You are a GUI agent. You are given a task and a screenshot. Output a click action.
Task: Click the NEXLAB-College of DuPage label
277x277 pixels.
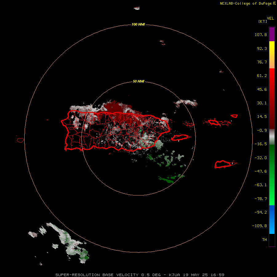[x=246, y=3]
